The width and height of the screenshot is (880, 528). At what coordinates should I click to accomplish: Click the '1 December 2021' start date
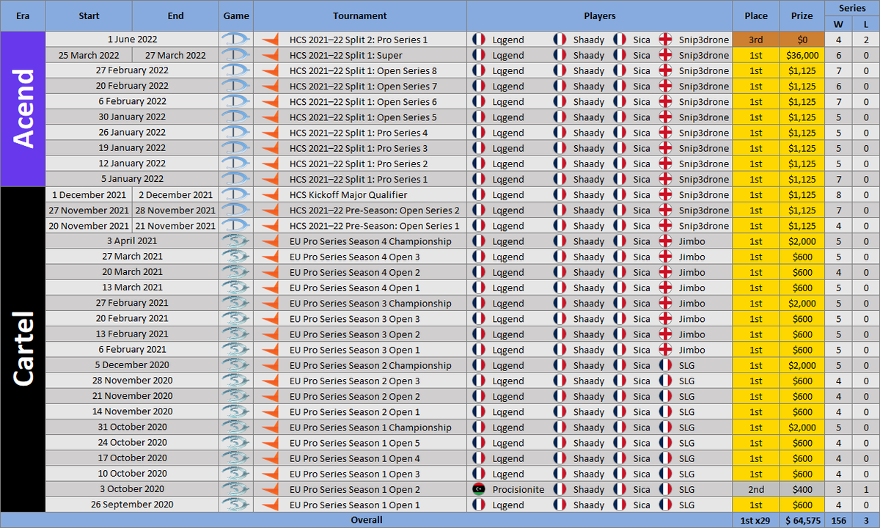coord(89,195)
